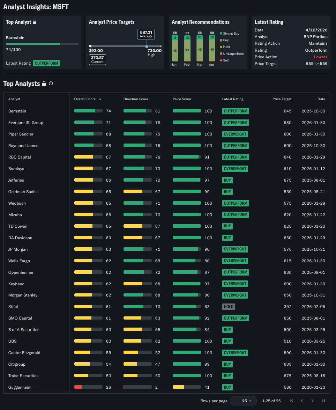Select the RBC Capital analyst row
The image size is (336, 410).
pos(167,157)
